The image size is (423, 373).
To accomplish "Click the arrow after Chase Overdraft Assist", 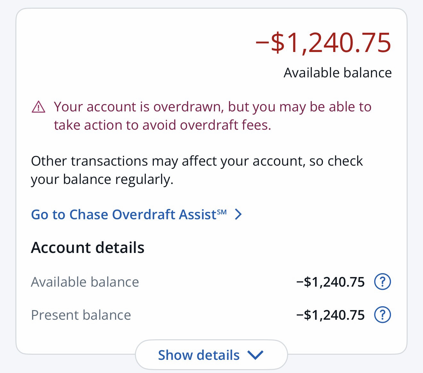I will [x=238, y=214].
